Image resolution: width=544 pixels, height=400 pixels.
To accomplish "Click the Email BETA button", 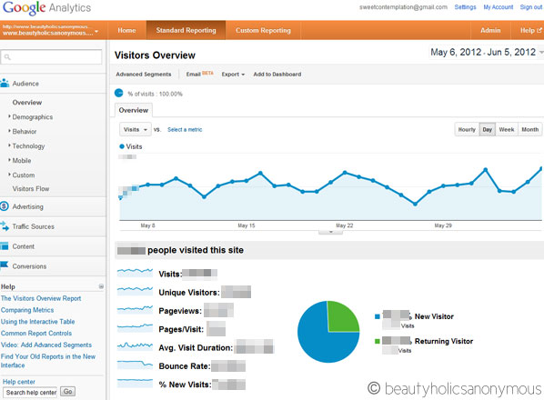I will point(199,74).
